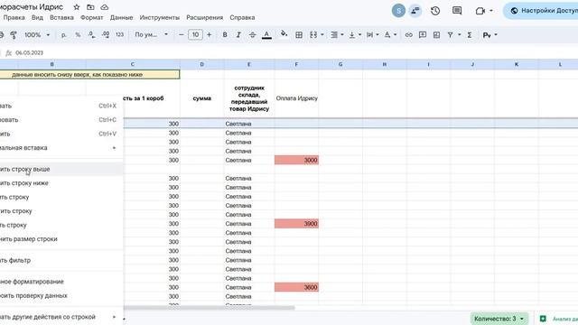Expand more row actions submenu
Screen dimensions: 578x325
(61, 317)
